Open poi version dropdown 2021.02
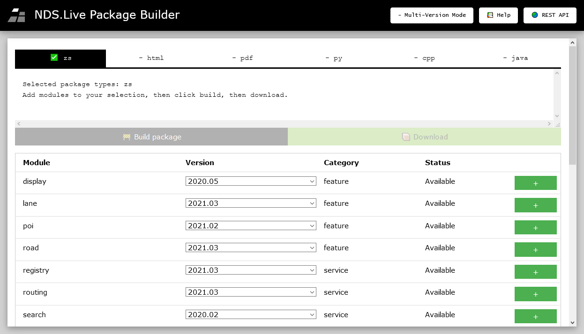Viewport: 584px width, 334px height. tap(251, 225)
